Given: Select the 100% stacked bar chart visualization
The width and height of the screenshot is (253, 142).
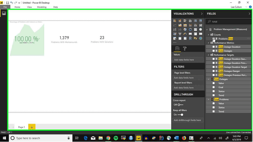Looking at the screenshot, I should click(195, 21).
